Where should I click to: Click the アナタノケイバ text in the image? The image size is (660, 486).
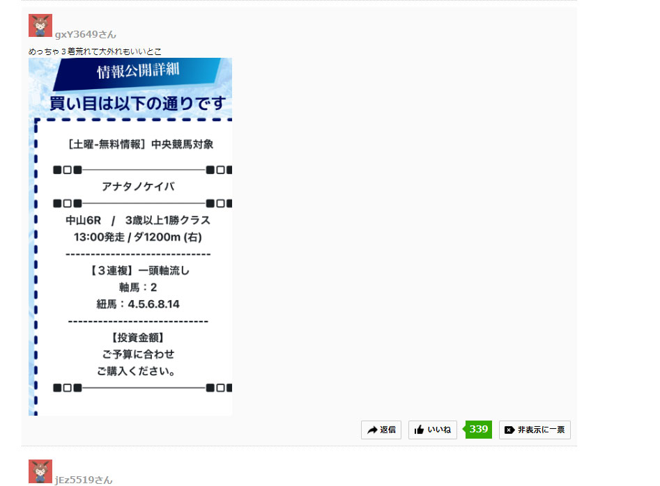(138, 187)
